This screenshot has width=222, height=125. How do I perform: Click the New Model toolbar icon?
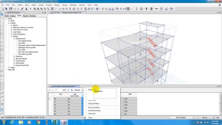(x=3, y=9)
